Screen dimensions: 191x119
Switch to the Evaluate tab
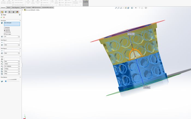coord(28,8)
